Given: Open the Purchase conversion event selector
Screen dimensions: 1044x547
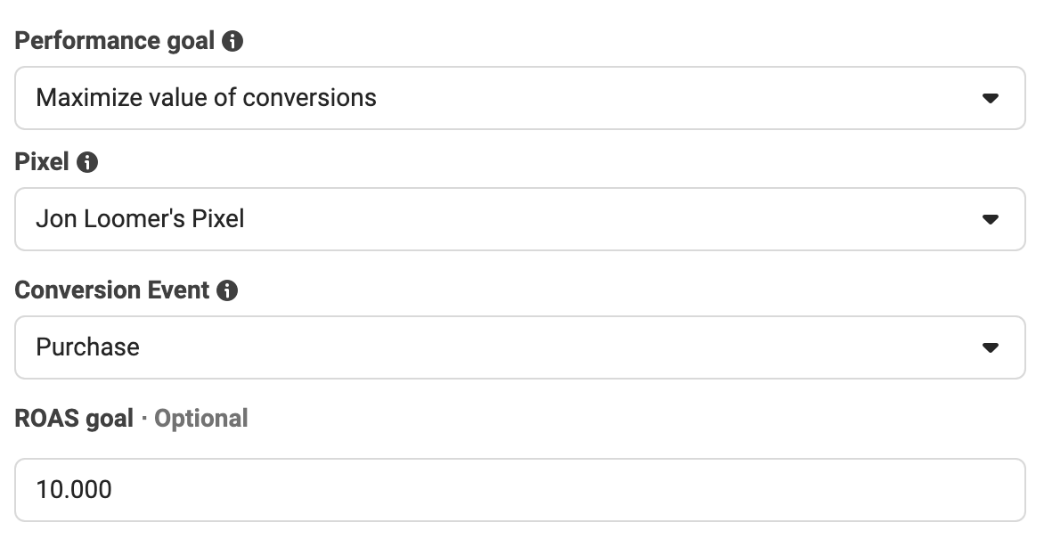Looking at the screenshot, I should [520, 347].
